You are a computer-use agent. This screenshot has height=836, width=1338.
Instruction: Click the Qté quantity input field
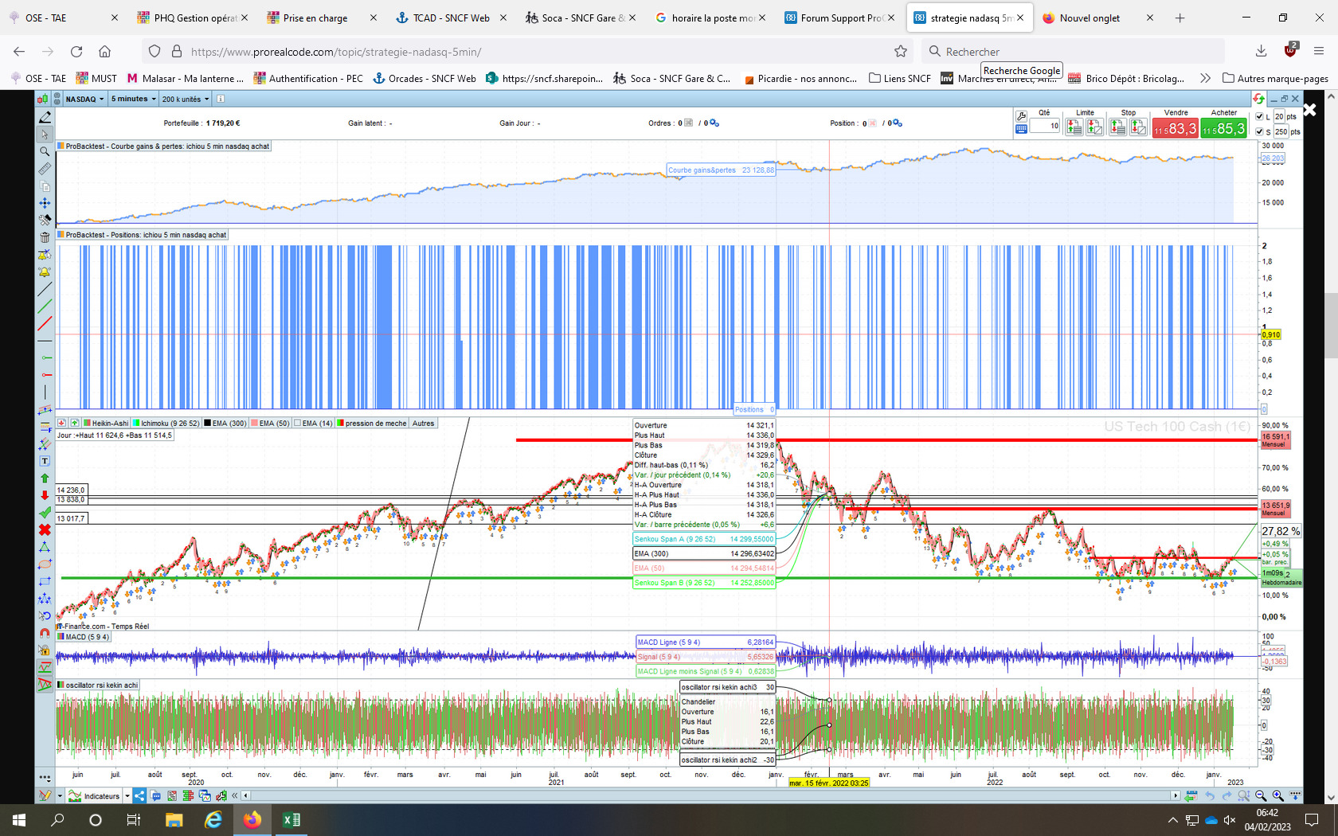1044,126
